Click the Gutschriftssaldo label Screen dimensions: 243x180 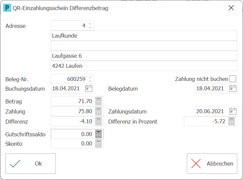click(25, 134)
